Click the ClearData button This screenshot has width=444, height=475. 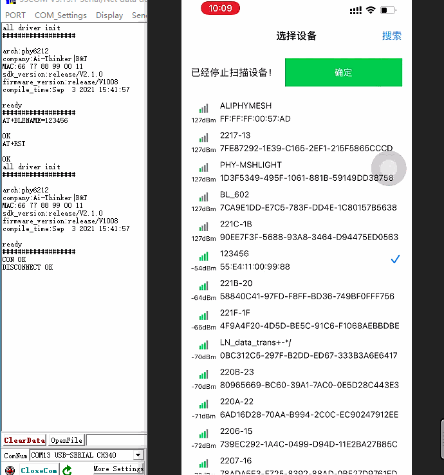(24, 440)
